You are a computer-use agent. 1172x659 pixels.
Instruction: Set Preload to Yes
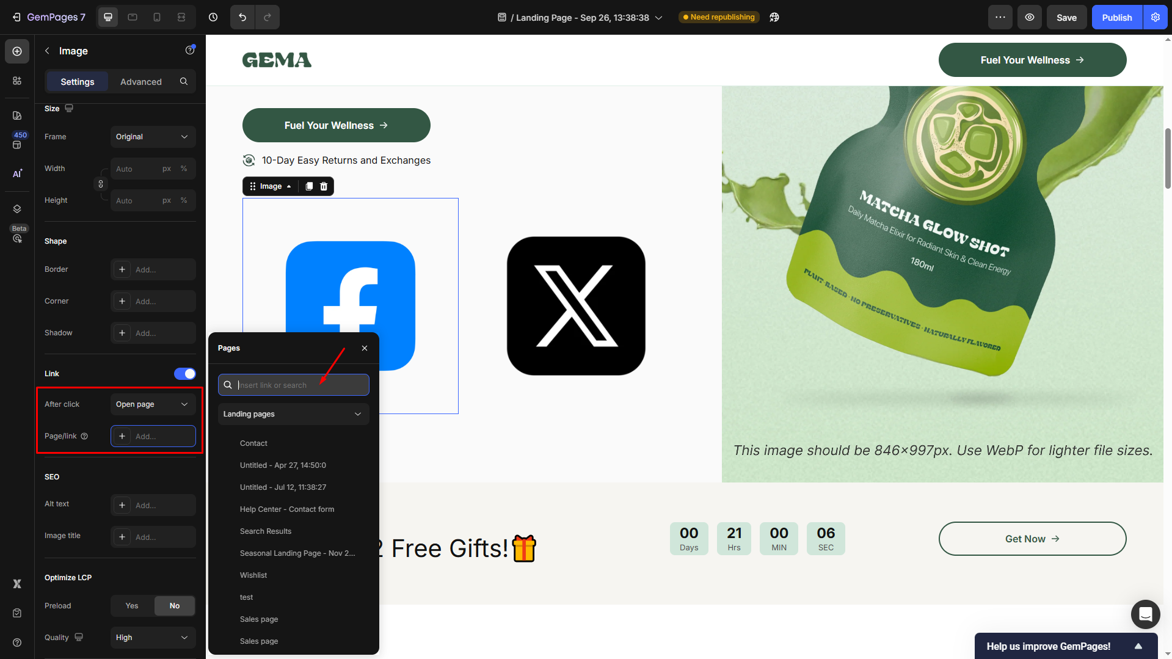tap(132, 606)
